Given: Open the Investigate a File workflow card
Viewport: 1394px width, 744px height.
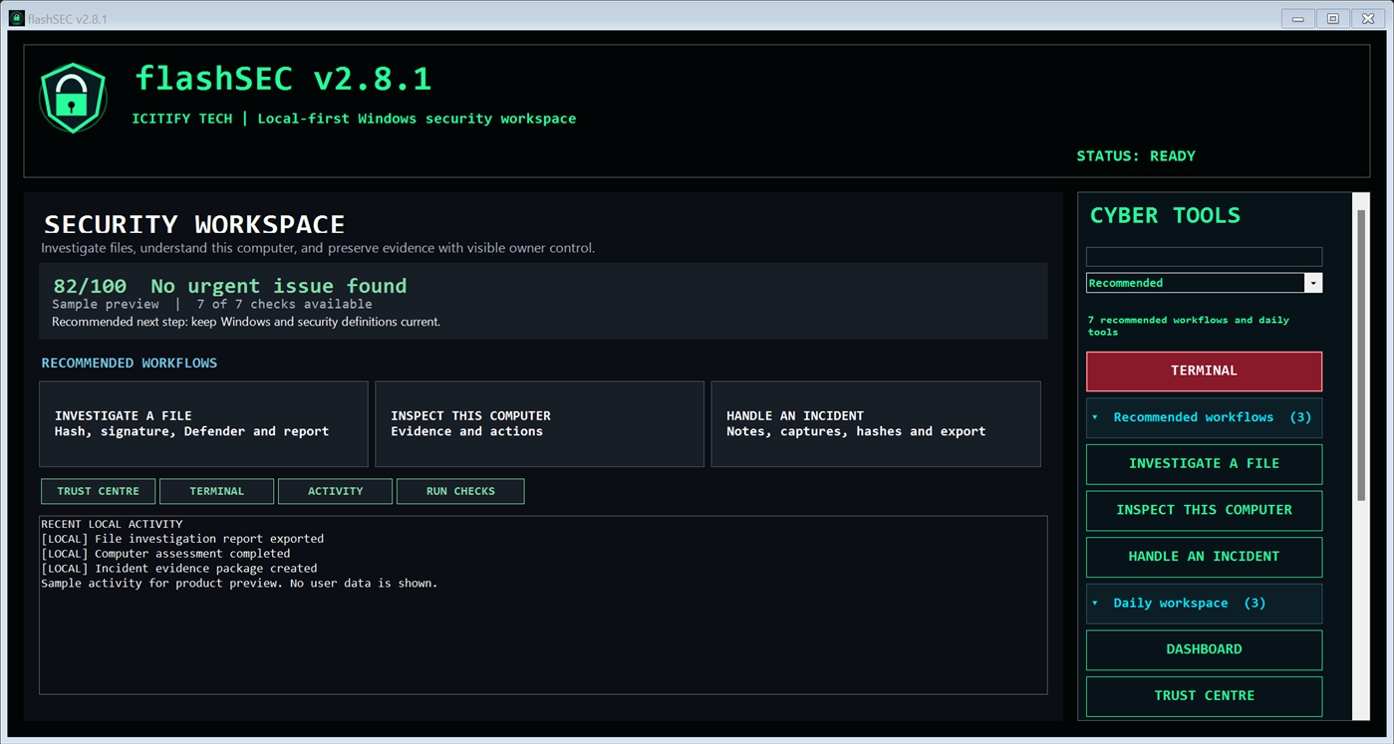Looking at the screenshot, I should pyautogui.click(x=203, y=424).
